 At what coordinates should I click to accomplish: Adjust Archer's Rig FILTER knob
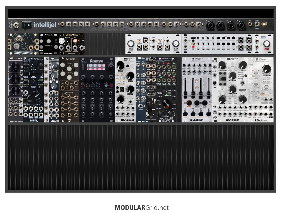click(x=130, y=76)
